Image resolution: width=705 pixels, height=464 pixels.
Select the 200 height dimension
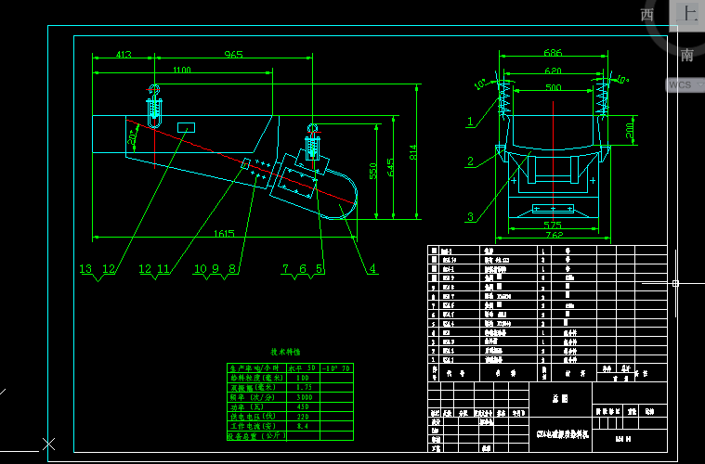630,130
